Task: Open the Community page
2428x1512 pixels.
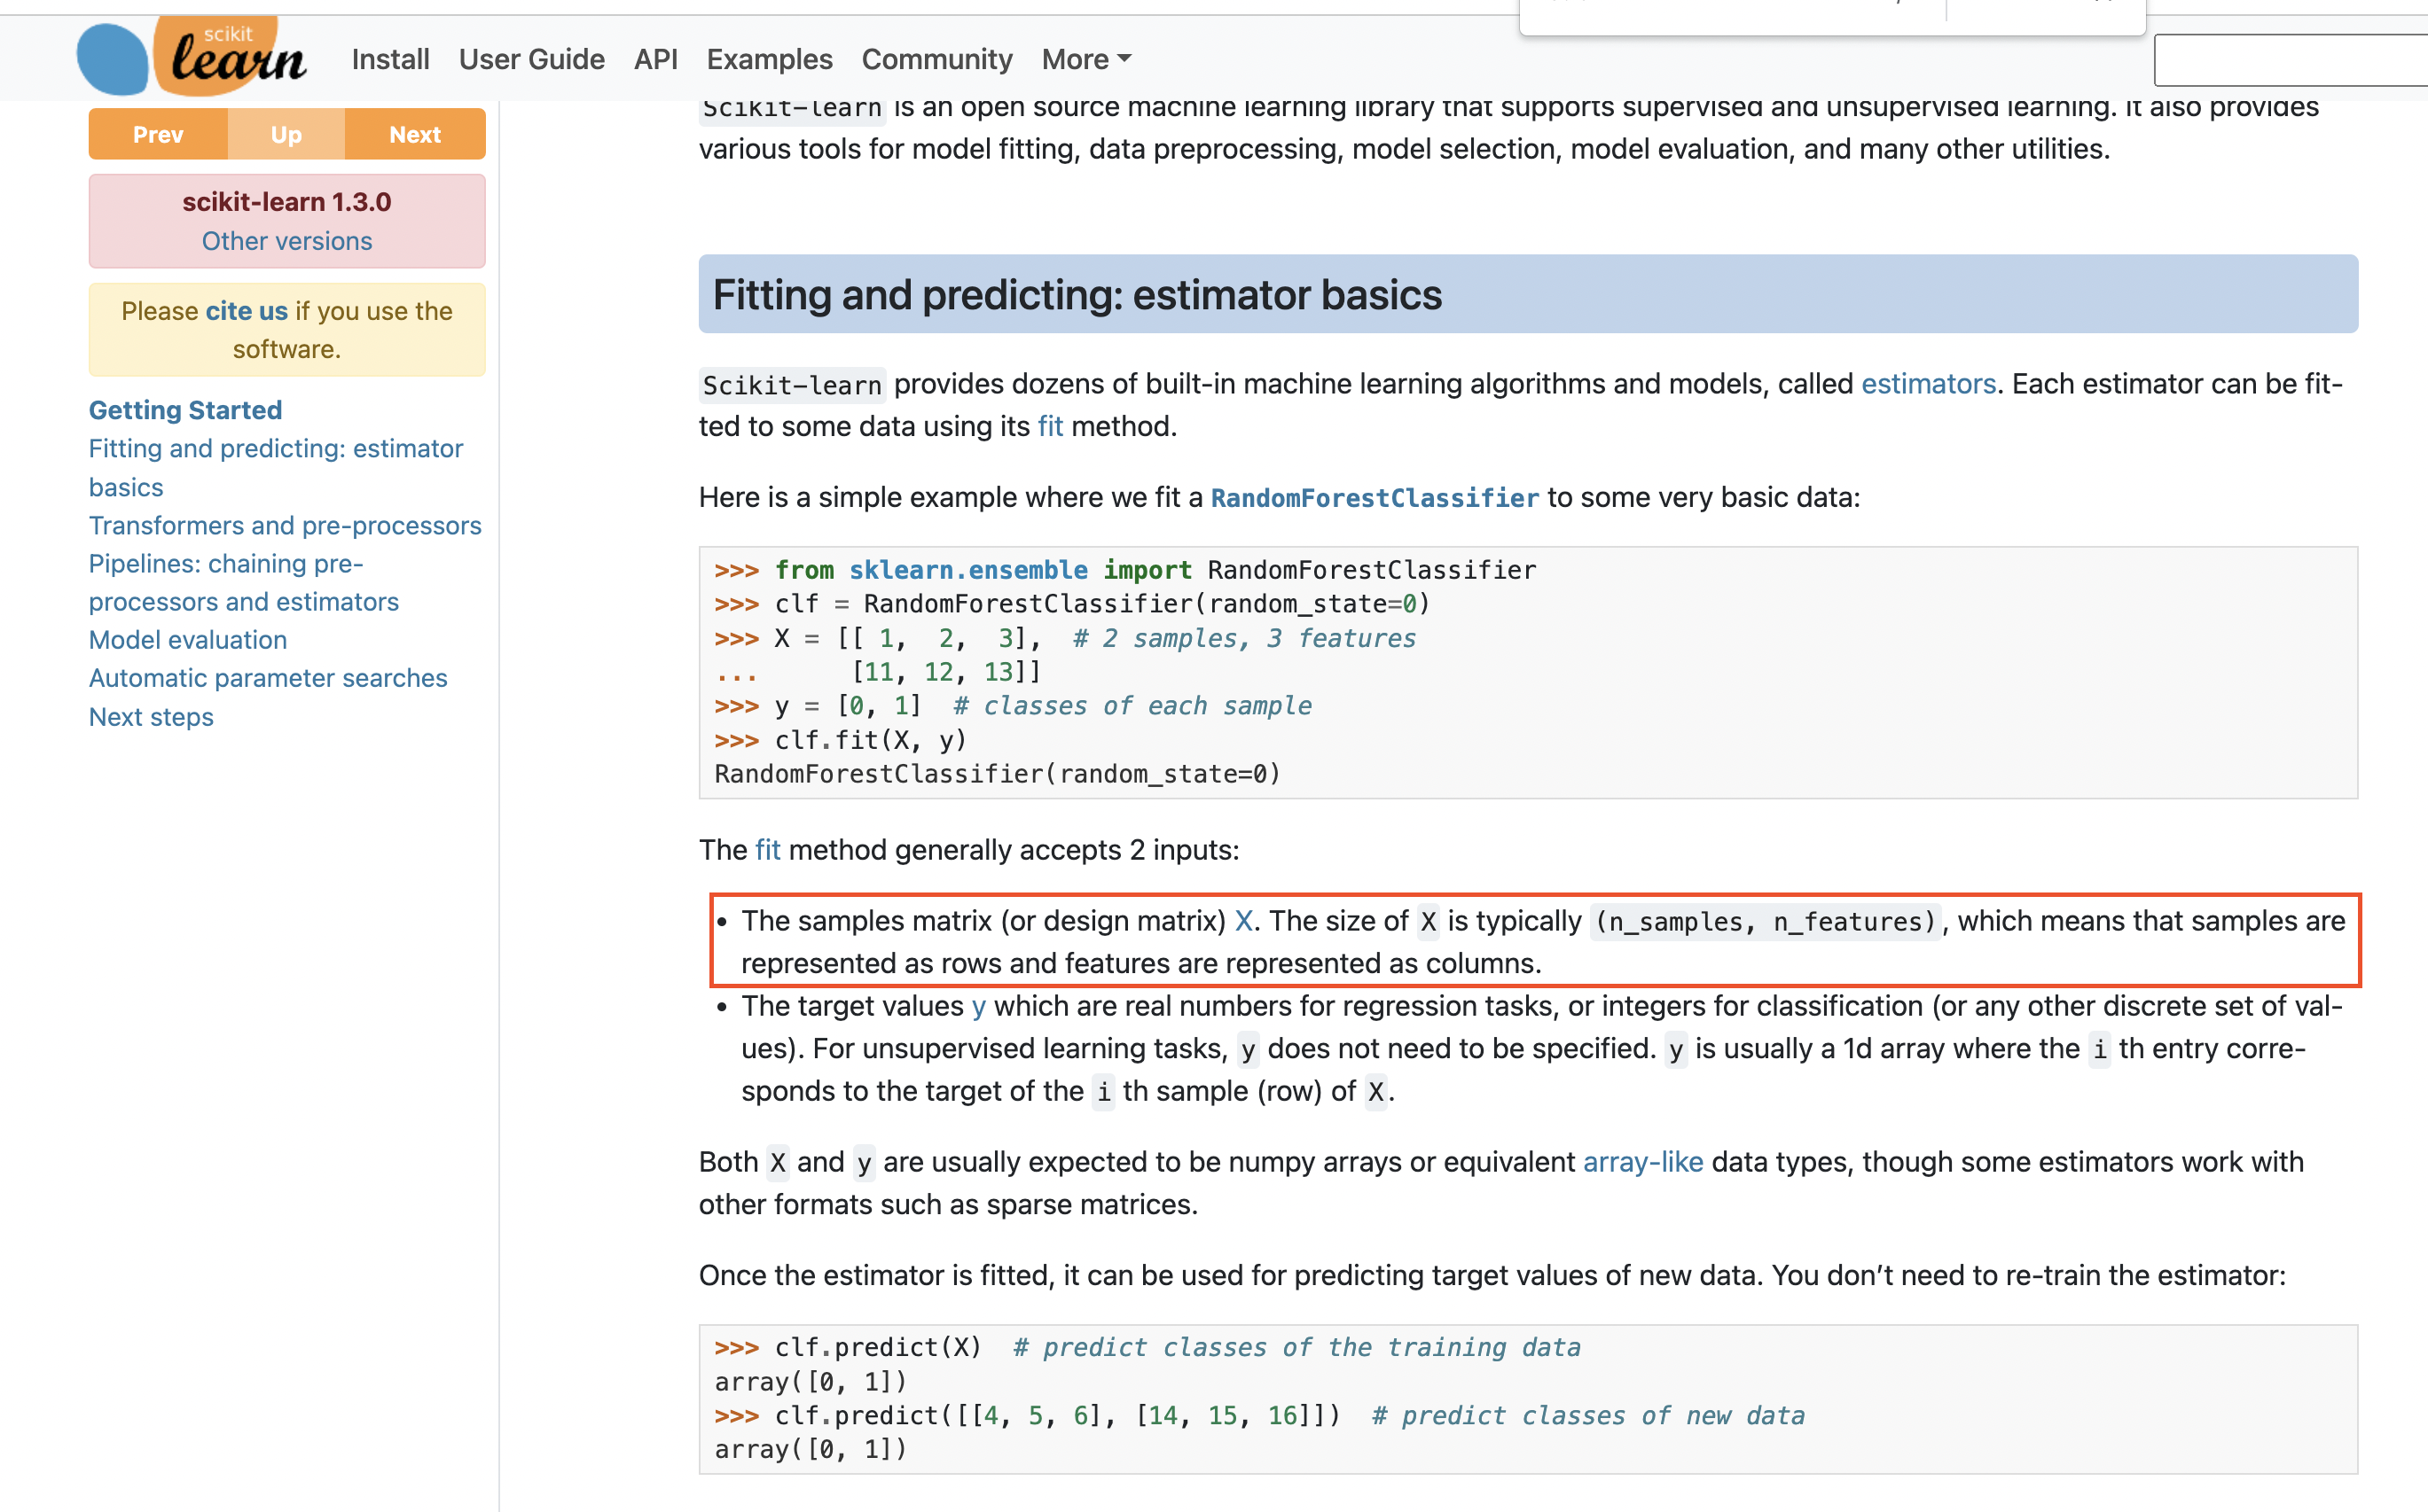Action: pos(936,60)
